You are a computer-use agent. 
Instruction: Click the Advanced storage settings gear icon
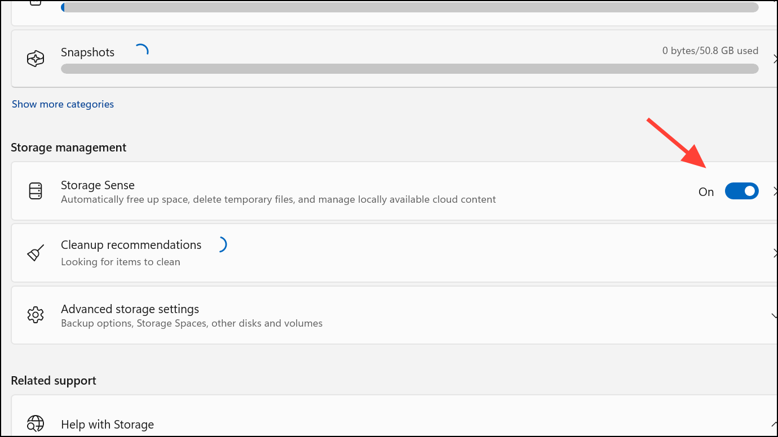point(36,315)
